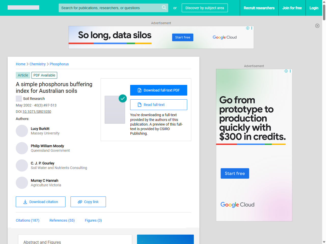This screenshot has height=244, width=326.
Task: Copy the publication link
Action: [88, 202]
